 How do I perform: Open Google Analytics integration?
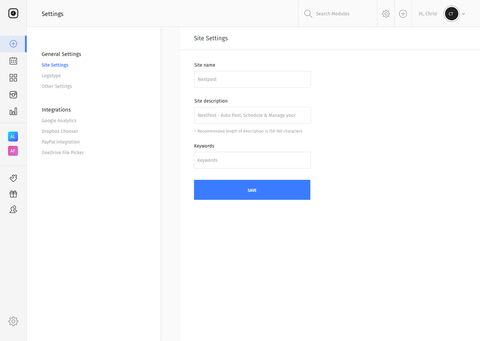59,121
